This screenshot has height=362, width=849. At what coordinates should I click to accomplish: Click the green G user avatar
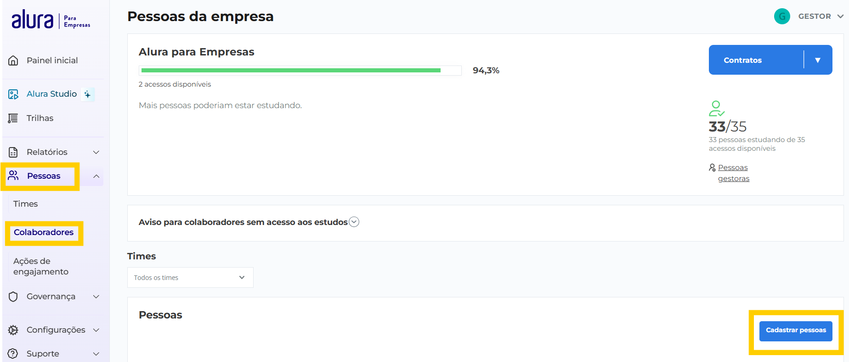[782, 16]
